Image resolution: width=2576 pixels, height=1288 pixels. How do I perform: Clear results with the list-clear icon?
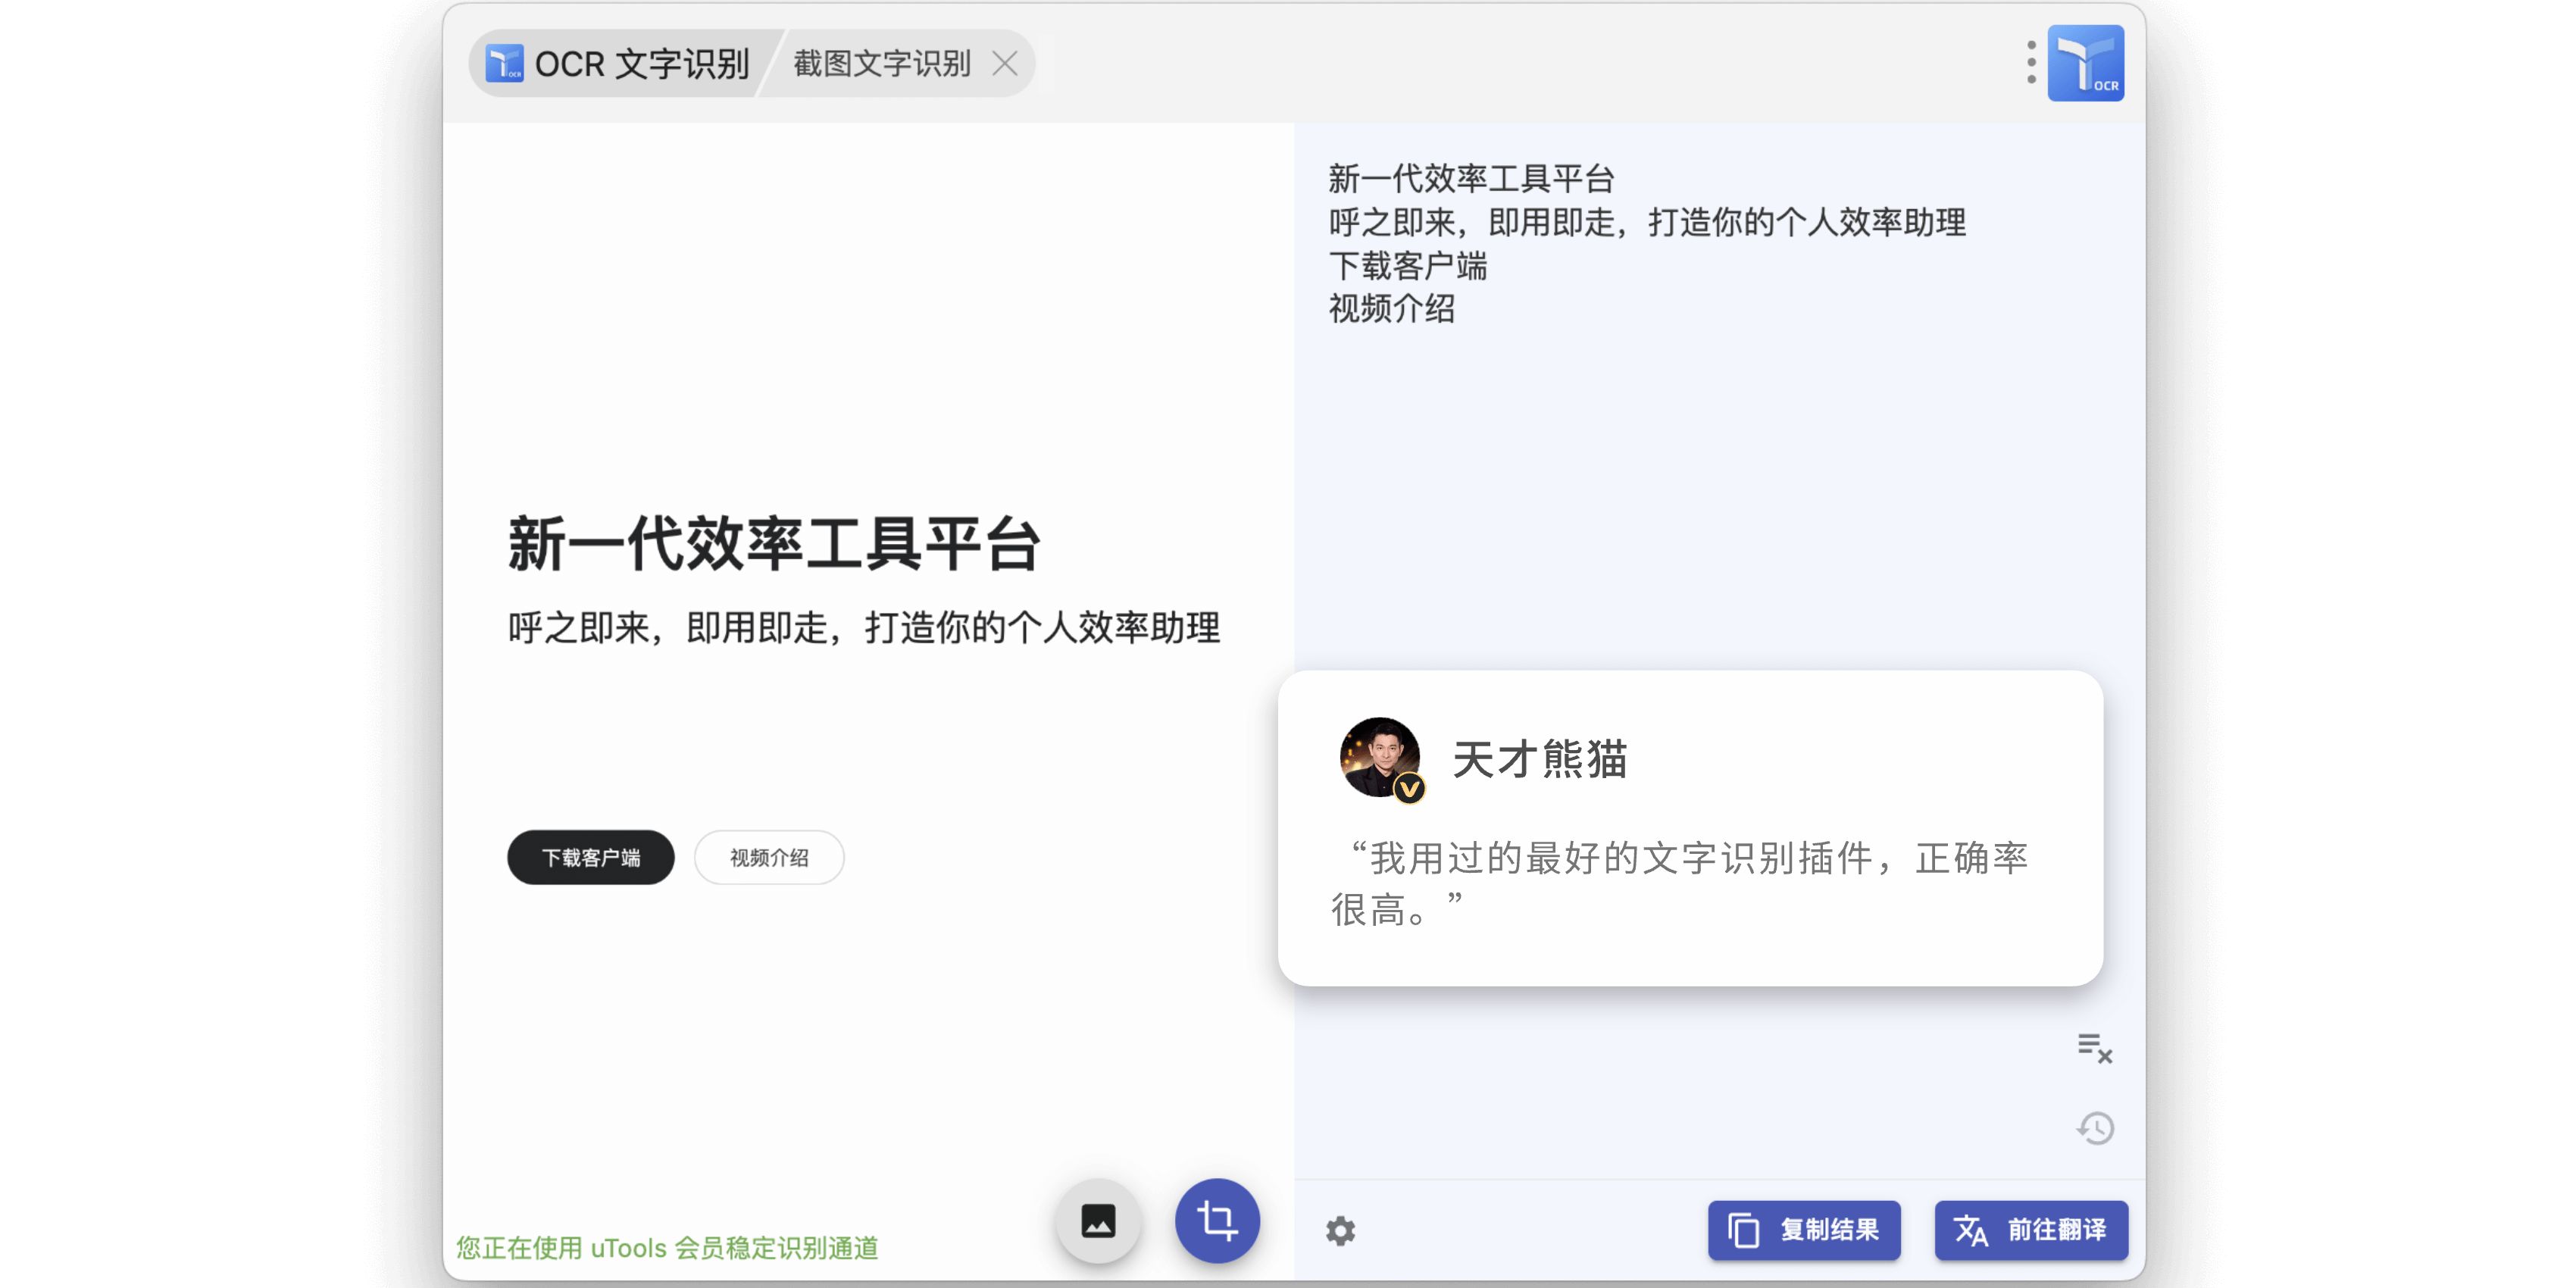[2094, 1048]
